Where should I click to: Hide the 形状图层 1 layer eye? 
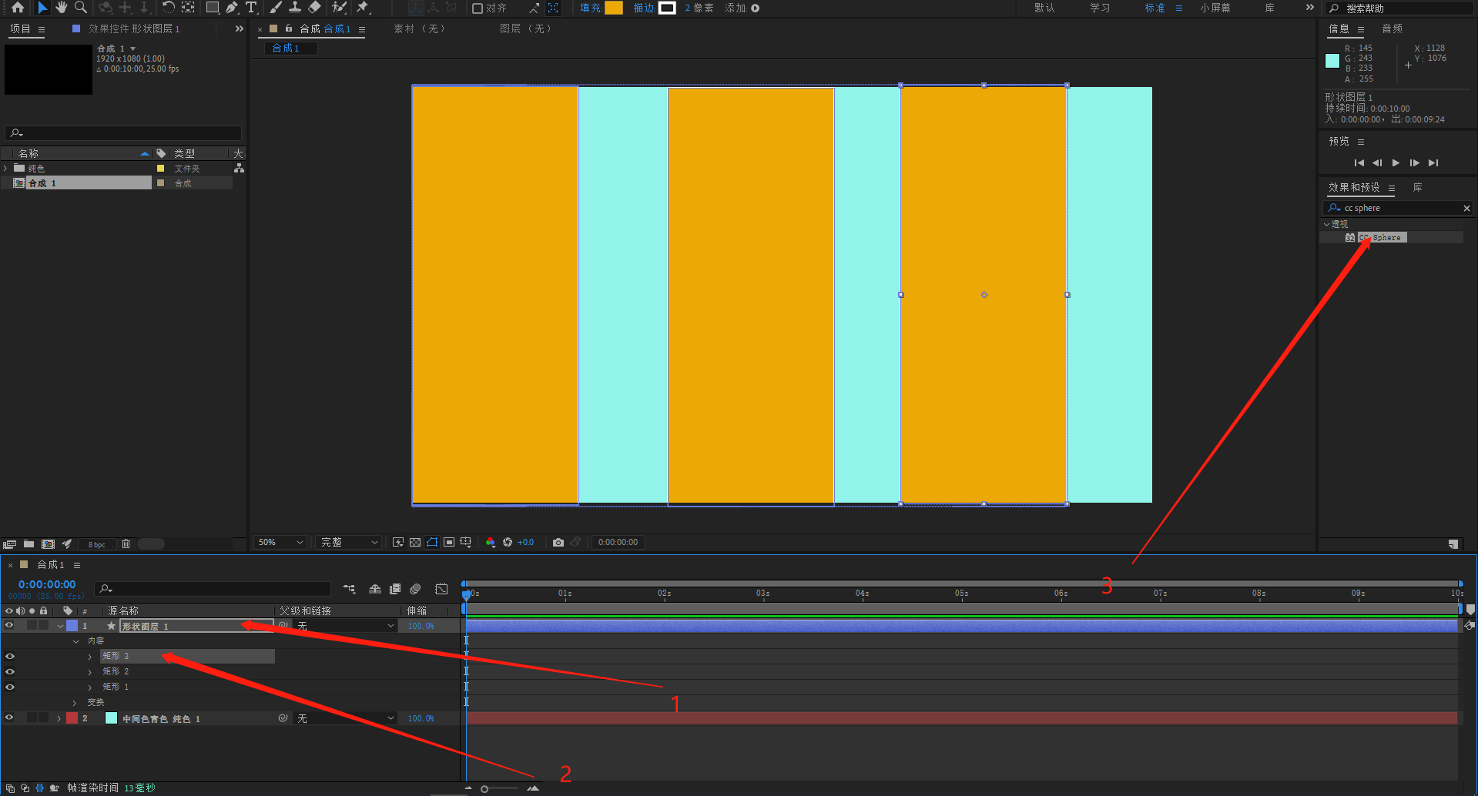pyautogui.click(x=9, y=625)
